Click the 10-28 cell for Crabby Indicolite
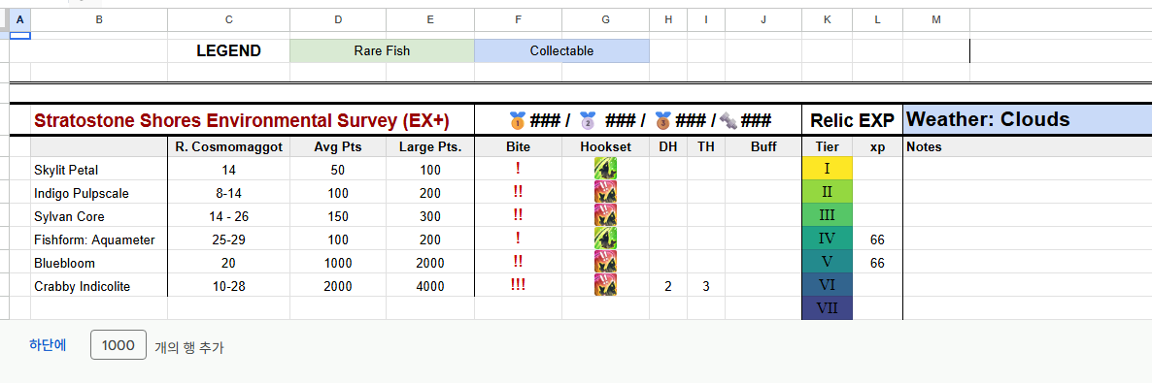Image resolution: width=1152 pixels, height=383 pixels. point(228,286)
